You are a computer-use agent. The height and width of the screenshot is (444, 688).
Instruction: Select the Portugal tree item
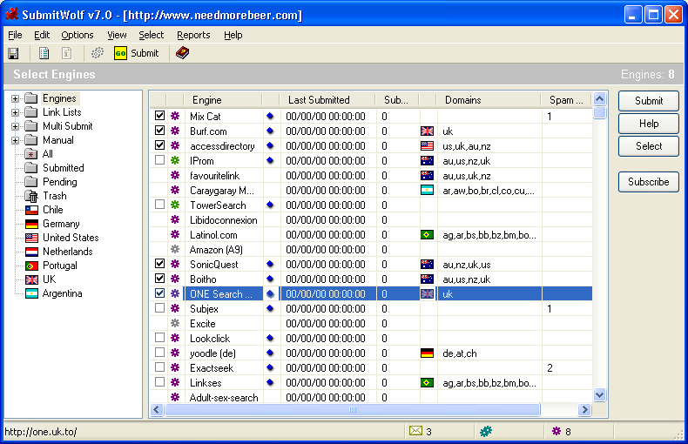click(51, 266)
